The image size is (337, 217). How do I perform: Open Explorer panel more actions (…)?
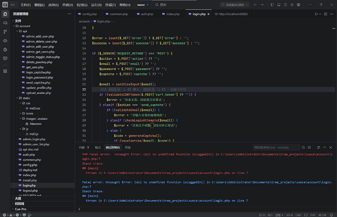tap(69, 14)
